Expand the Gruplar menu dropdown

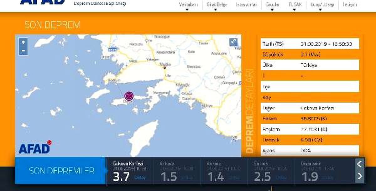tap(272, 6)
